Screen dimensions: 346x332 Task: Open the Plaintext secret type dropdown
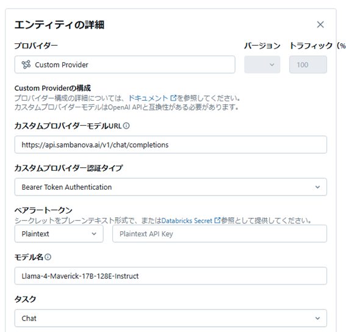pyautogui.click(x=59, y=234)
